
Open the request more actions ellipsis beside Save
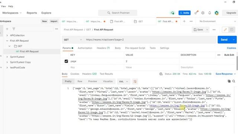(214, 30)
